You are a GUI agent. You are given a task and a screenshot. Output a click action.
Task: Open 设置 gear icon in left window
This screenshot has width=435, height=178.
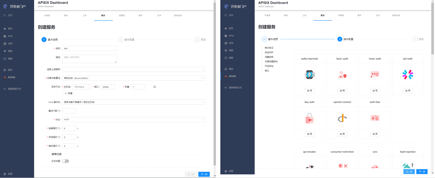click(x=5, y=174)
